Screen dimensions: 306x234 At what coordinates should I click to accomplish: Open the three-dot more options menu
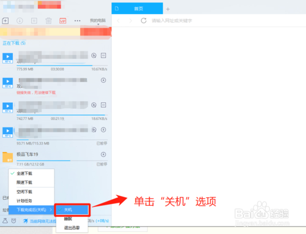77,21
